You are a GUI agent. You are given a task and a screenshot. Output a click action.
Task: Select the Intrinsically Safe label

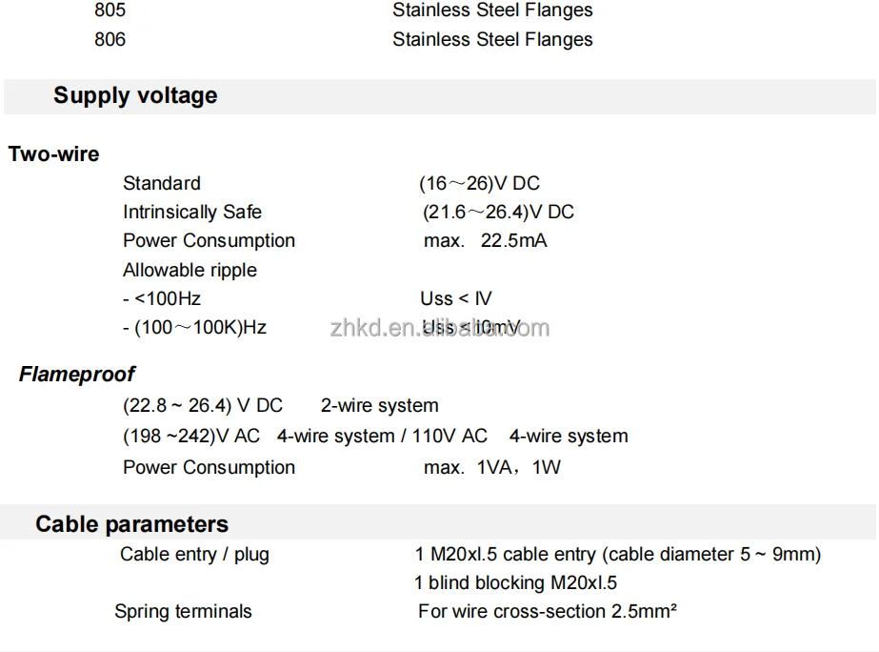pos(192,213)
